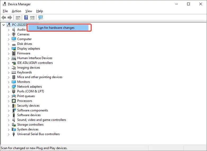
Task: Open the File menu
Action: [x=5, y=11]
